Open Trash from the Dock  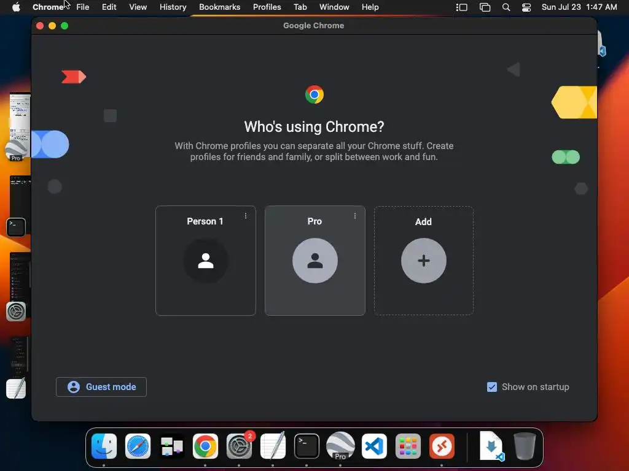pos(525,446)
